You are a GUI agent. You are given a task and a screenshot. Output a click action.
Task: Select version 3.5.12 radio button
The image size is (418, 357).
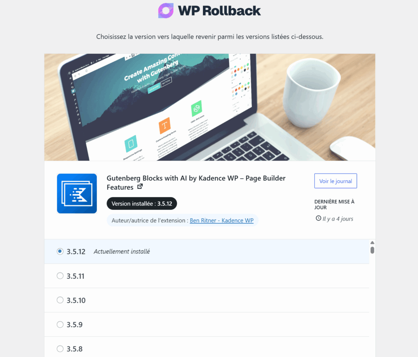click(x=60, y=251)
